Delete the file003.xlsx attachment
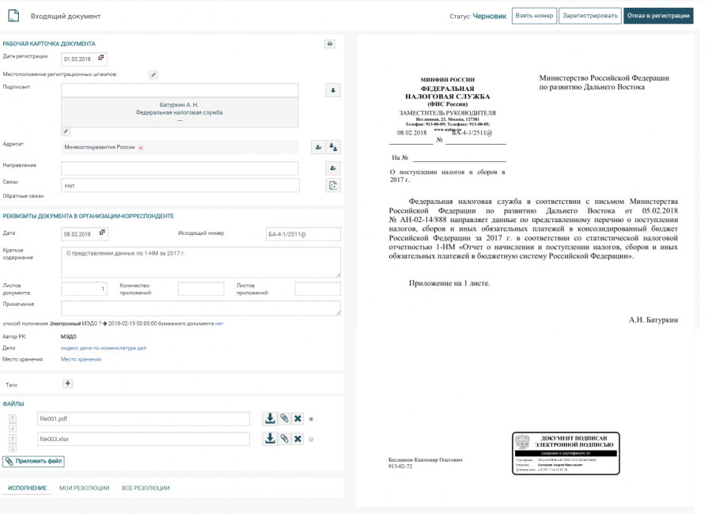 click(297, 439)
